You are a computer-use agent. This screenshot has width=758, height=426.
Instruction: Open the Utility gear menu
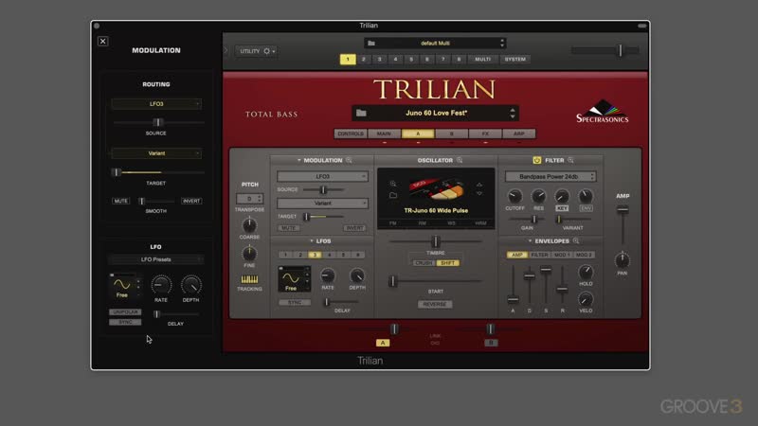pos(267,51)
